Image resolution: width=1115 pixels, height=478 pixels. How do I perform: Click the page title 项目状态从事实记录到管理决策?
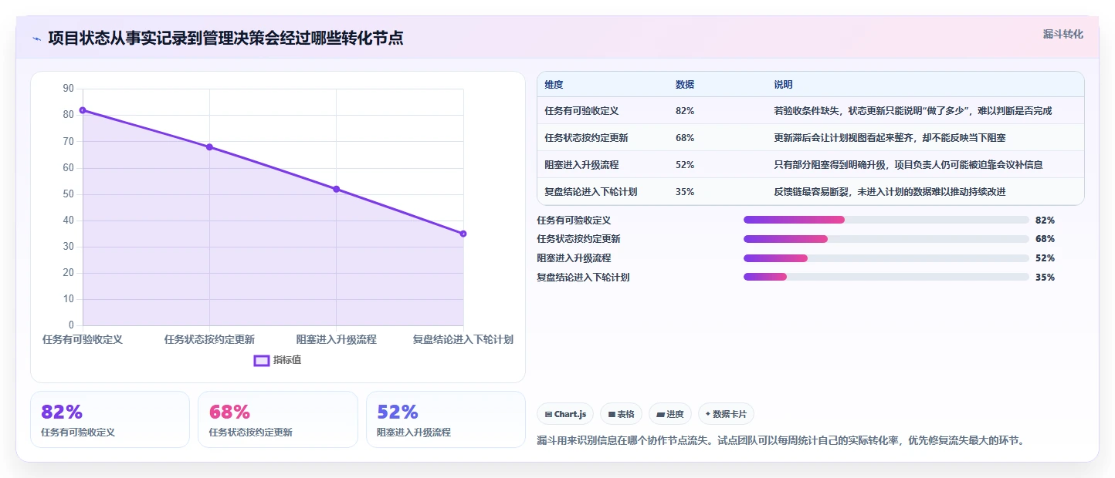(225, 38)
